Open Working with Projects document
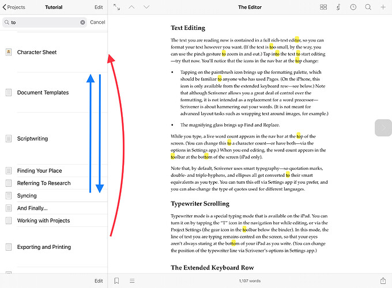This screenshot has height=288, width=392. click(x=54, y=221)
